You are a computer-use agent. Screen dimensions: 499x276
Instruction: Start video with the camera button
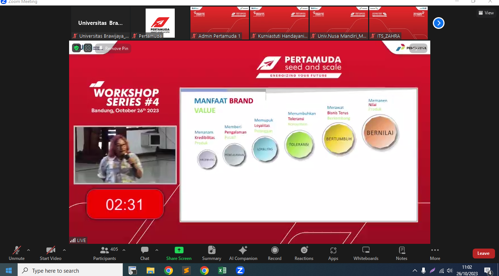[x=50, y=253]
